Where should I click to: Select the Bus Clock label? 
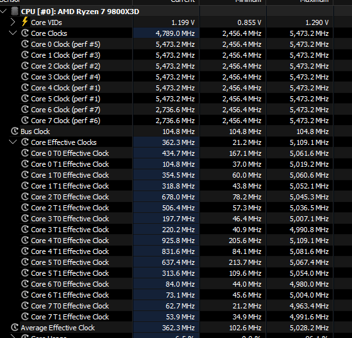[x=35, y=131]
